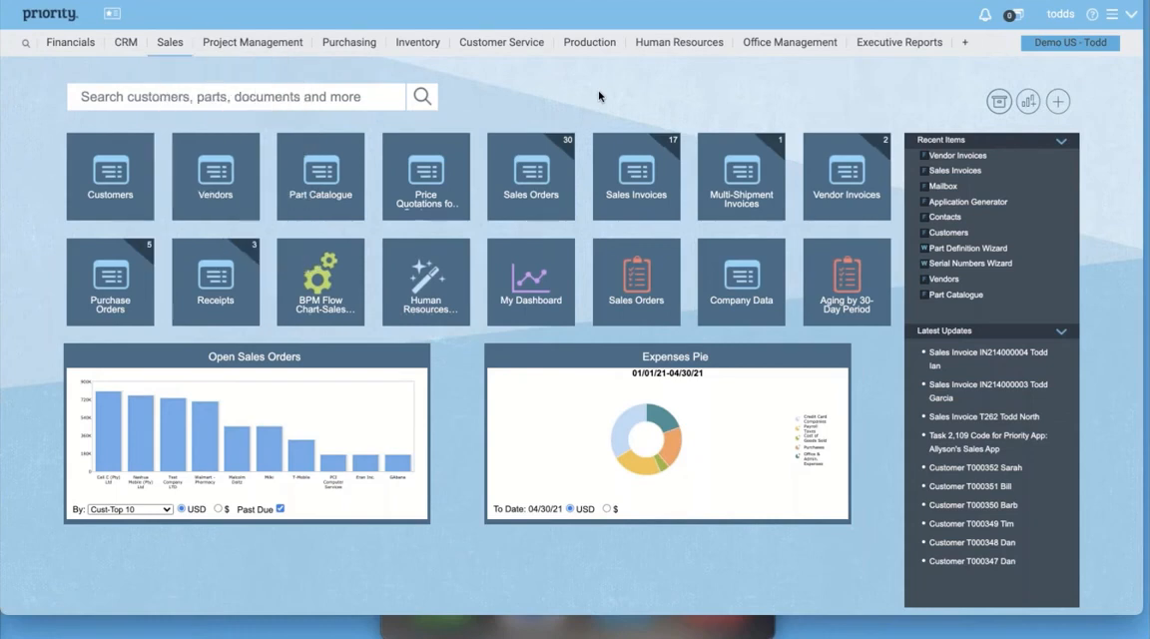Image resolution: width=1150 pixels, height=639 pixels.
Task: Open the Purchase Orders tile
Action: pos(110,282)
